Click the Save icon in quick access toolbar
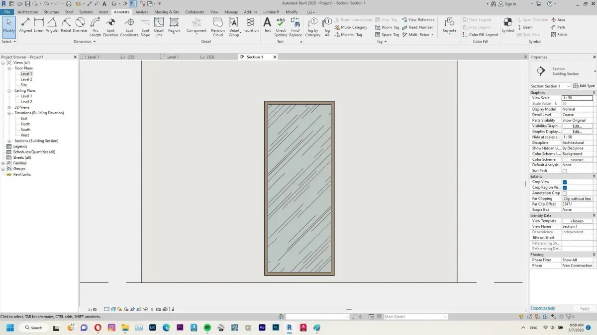 (27, 3)
